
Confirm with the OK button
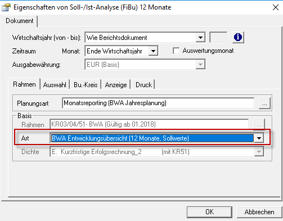[209, 212]
